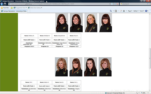Click Jihye K.'s portrait photo

coord(105,23)
